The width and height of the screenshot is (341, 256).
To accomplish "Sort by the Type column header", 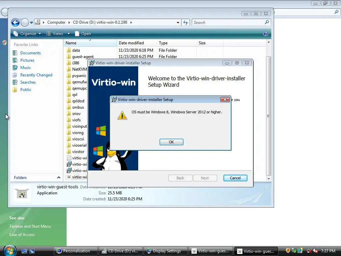I will (x=176, y=43).
